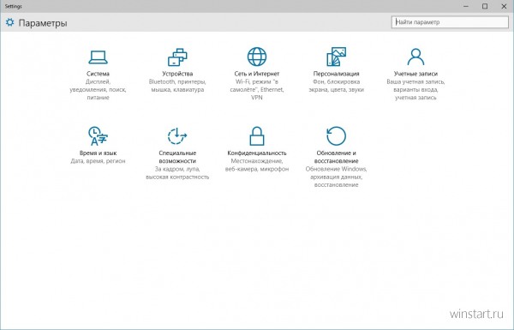Image resolution: width=514 pixels, height=330 pixels.
Task: Click the 'Обновление Windows, архивация данных' description
Action: [x=337, y=177]
